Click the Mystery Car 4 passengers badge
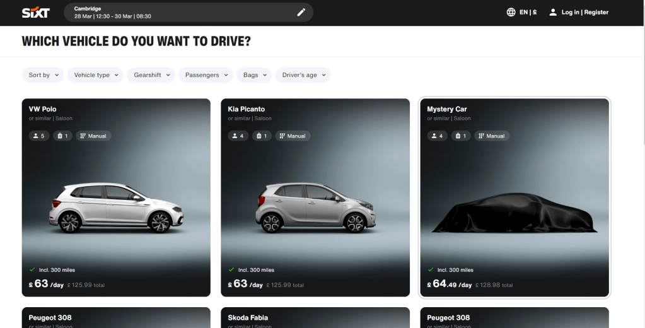The height and width of the screenshot is (328, 645). tap(438, 136)
